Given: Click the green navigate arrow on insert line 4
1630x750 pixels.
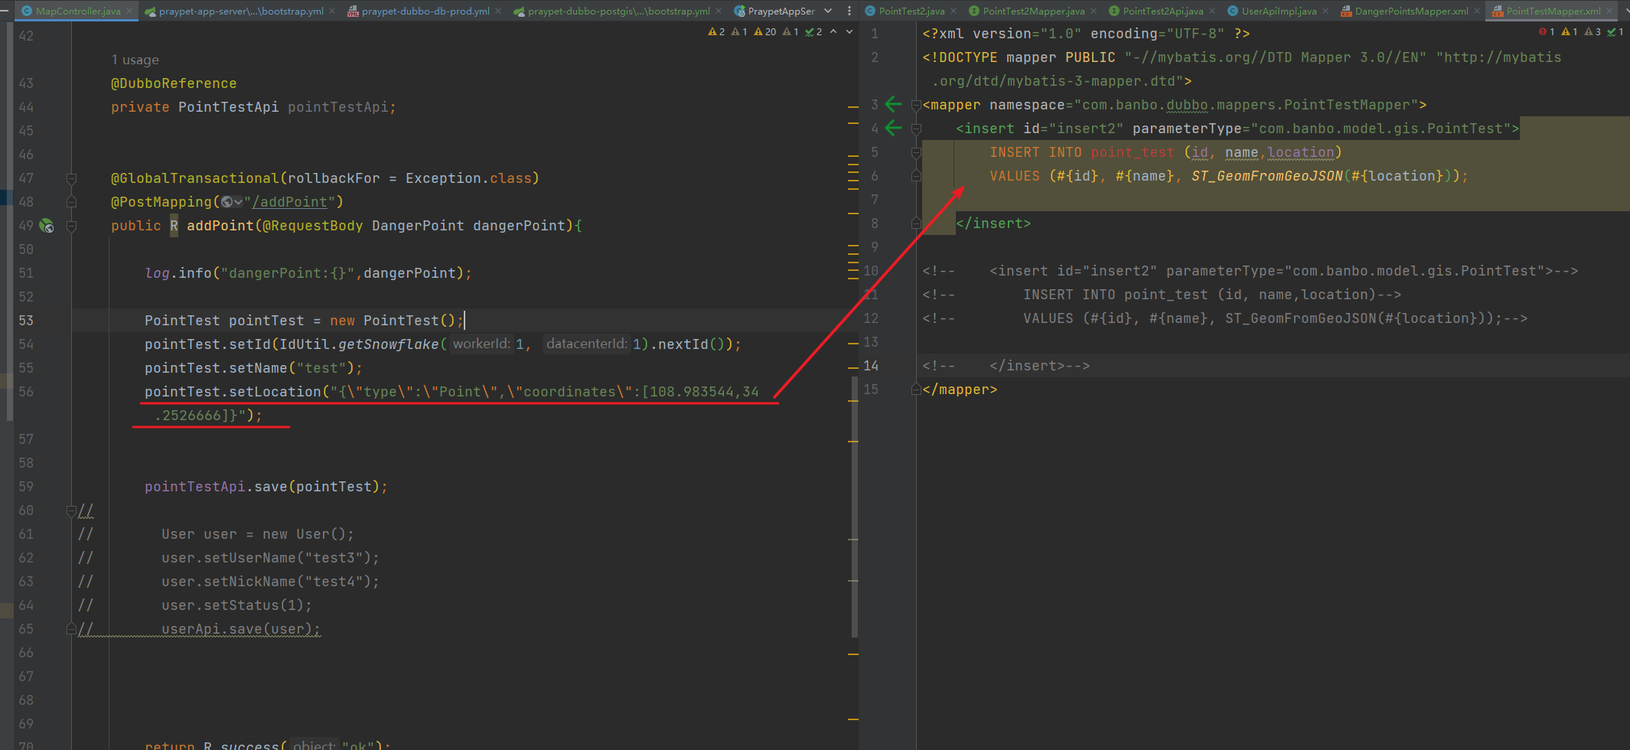Looking at the screenshot, I should pos(893,128).
